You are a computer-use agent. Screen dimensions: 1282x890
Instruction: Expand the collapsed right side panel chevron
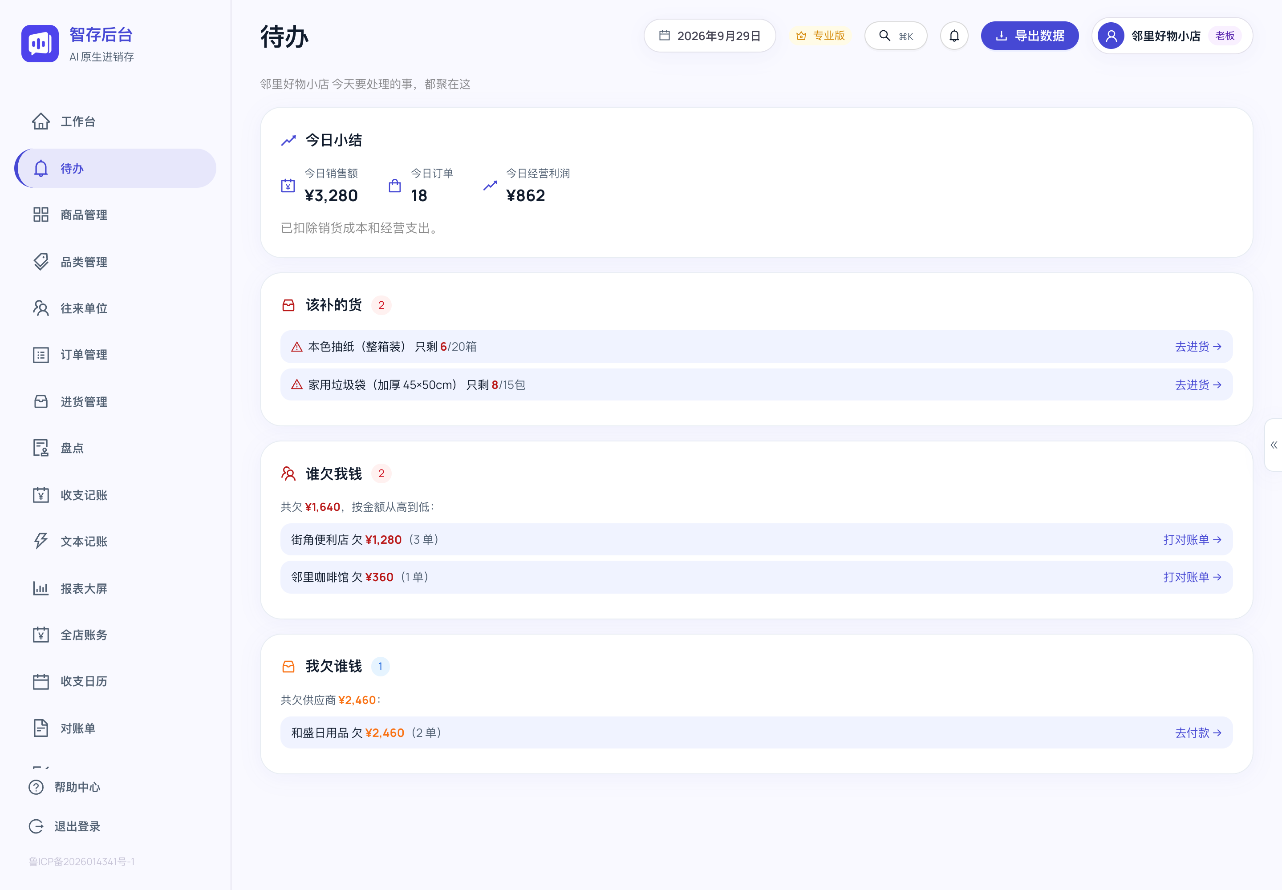1274,445
